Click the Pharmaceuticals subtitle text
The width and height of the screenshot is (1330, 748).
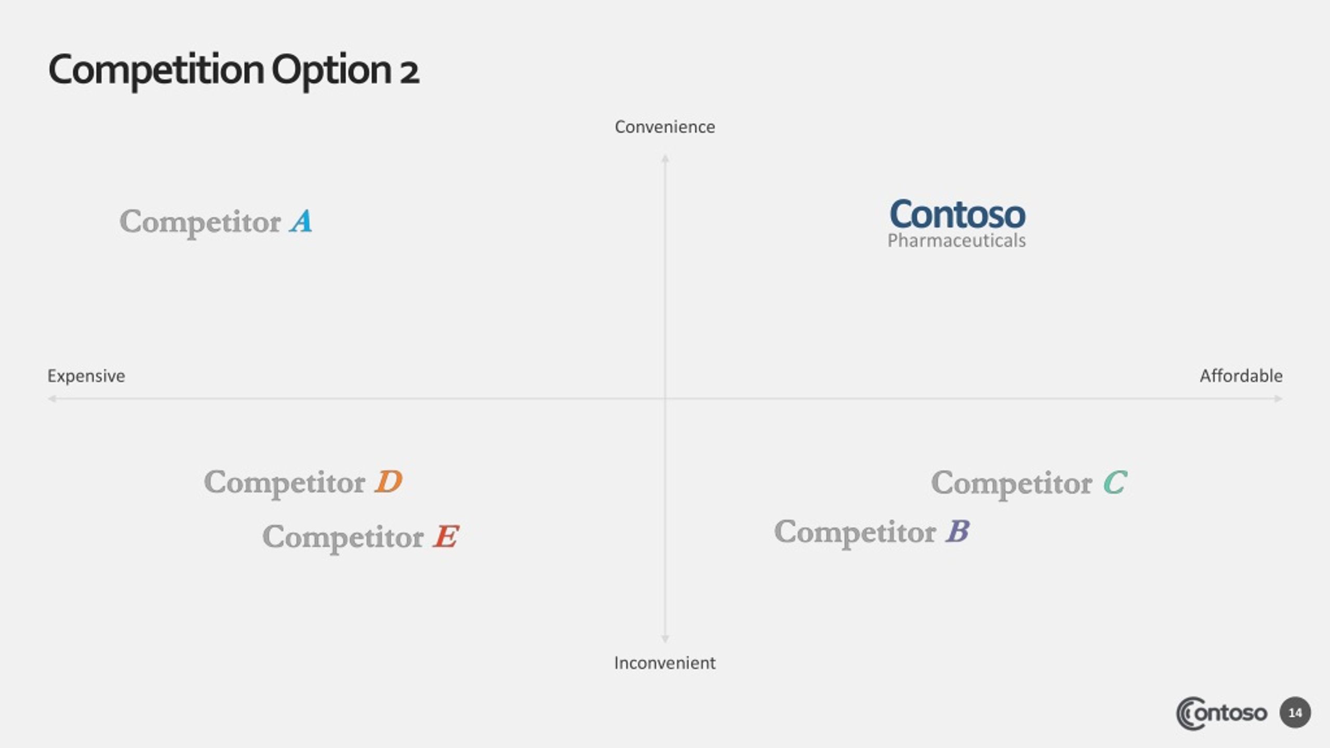click(957, 241)
